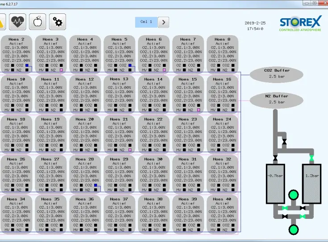Click the yellow warning triangle alarm icon

click(2, 21)
